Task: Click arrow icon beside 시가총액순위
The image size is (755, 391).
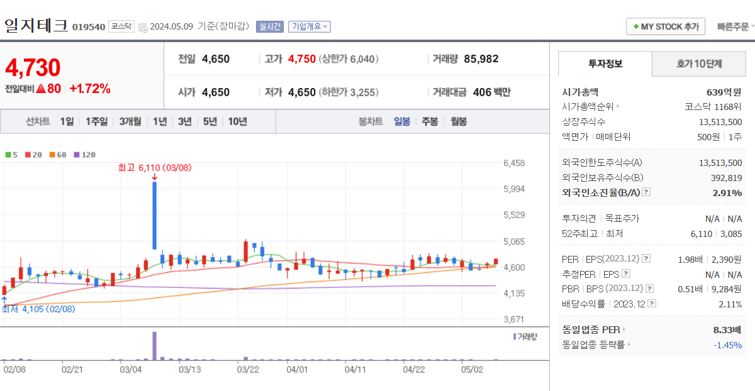Action: coord(618,107)
